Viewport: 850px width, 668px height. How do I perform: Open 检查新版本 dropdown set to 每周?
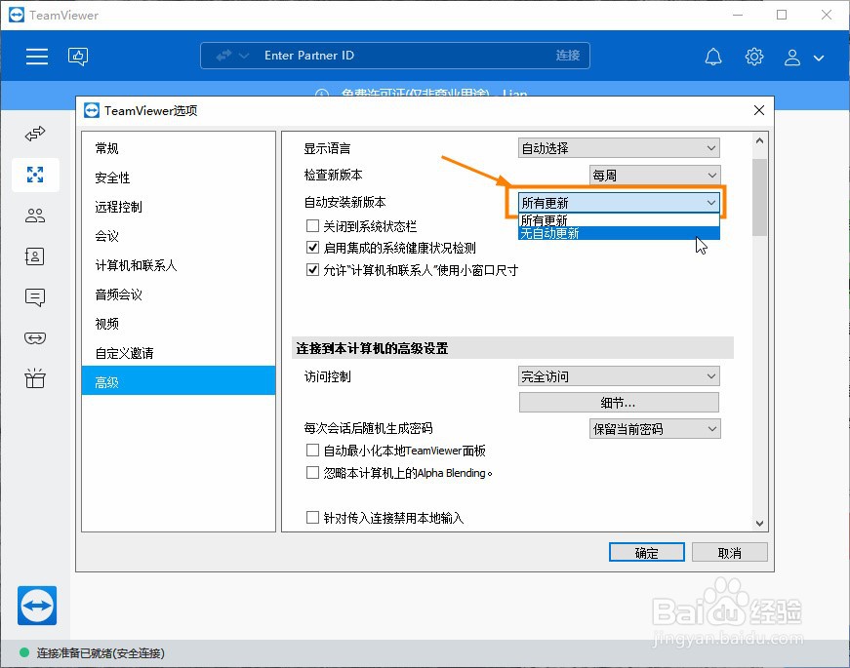pos(655,175)
